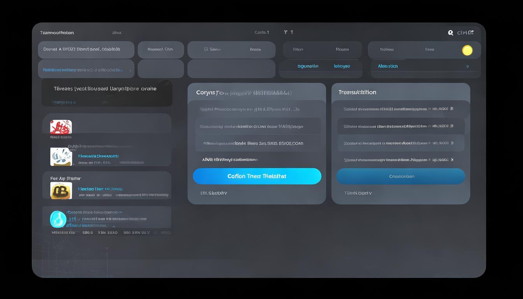Click the blue link under the yellow toggle tab
The width and height of the screenshot is (523, 299).
click(x=388, y=66)
